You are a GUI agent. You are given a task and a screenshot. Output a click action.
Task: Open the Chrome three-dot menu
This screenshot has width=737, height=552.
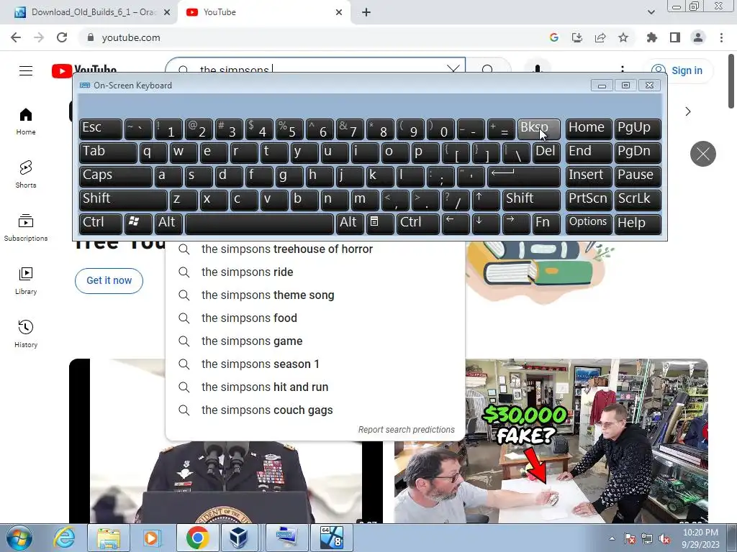click(721, 37)
